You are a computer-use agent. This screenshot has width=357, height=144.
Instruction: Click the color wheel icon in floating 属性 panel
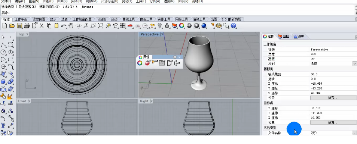point(140,63)
